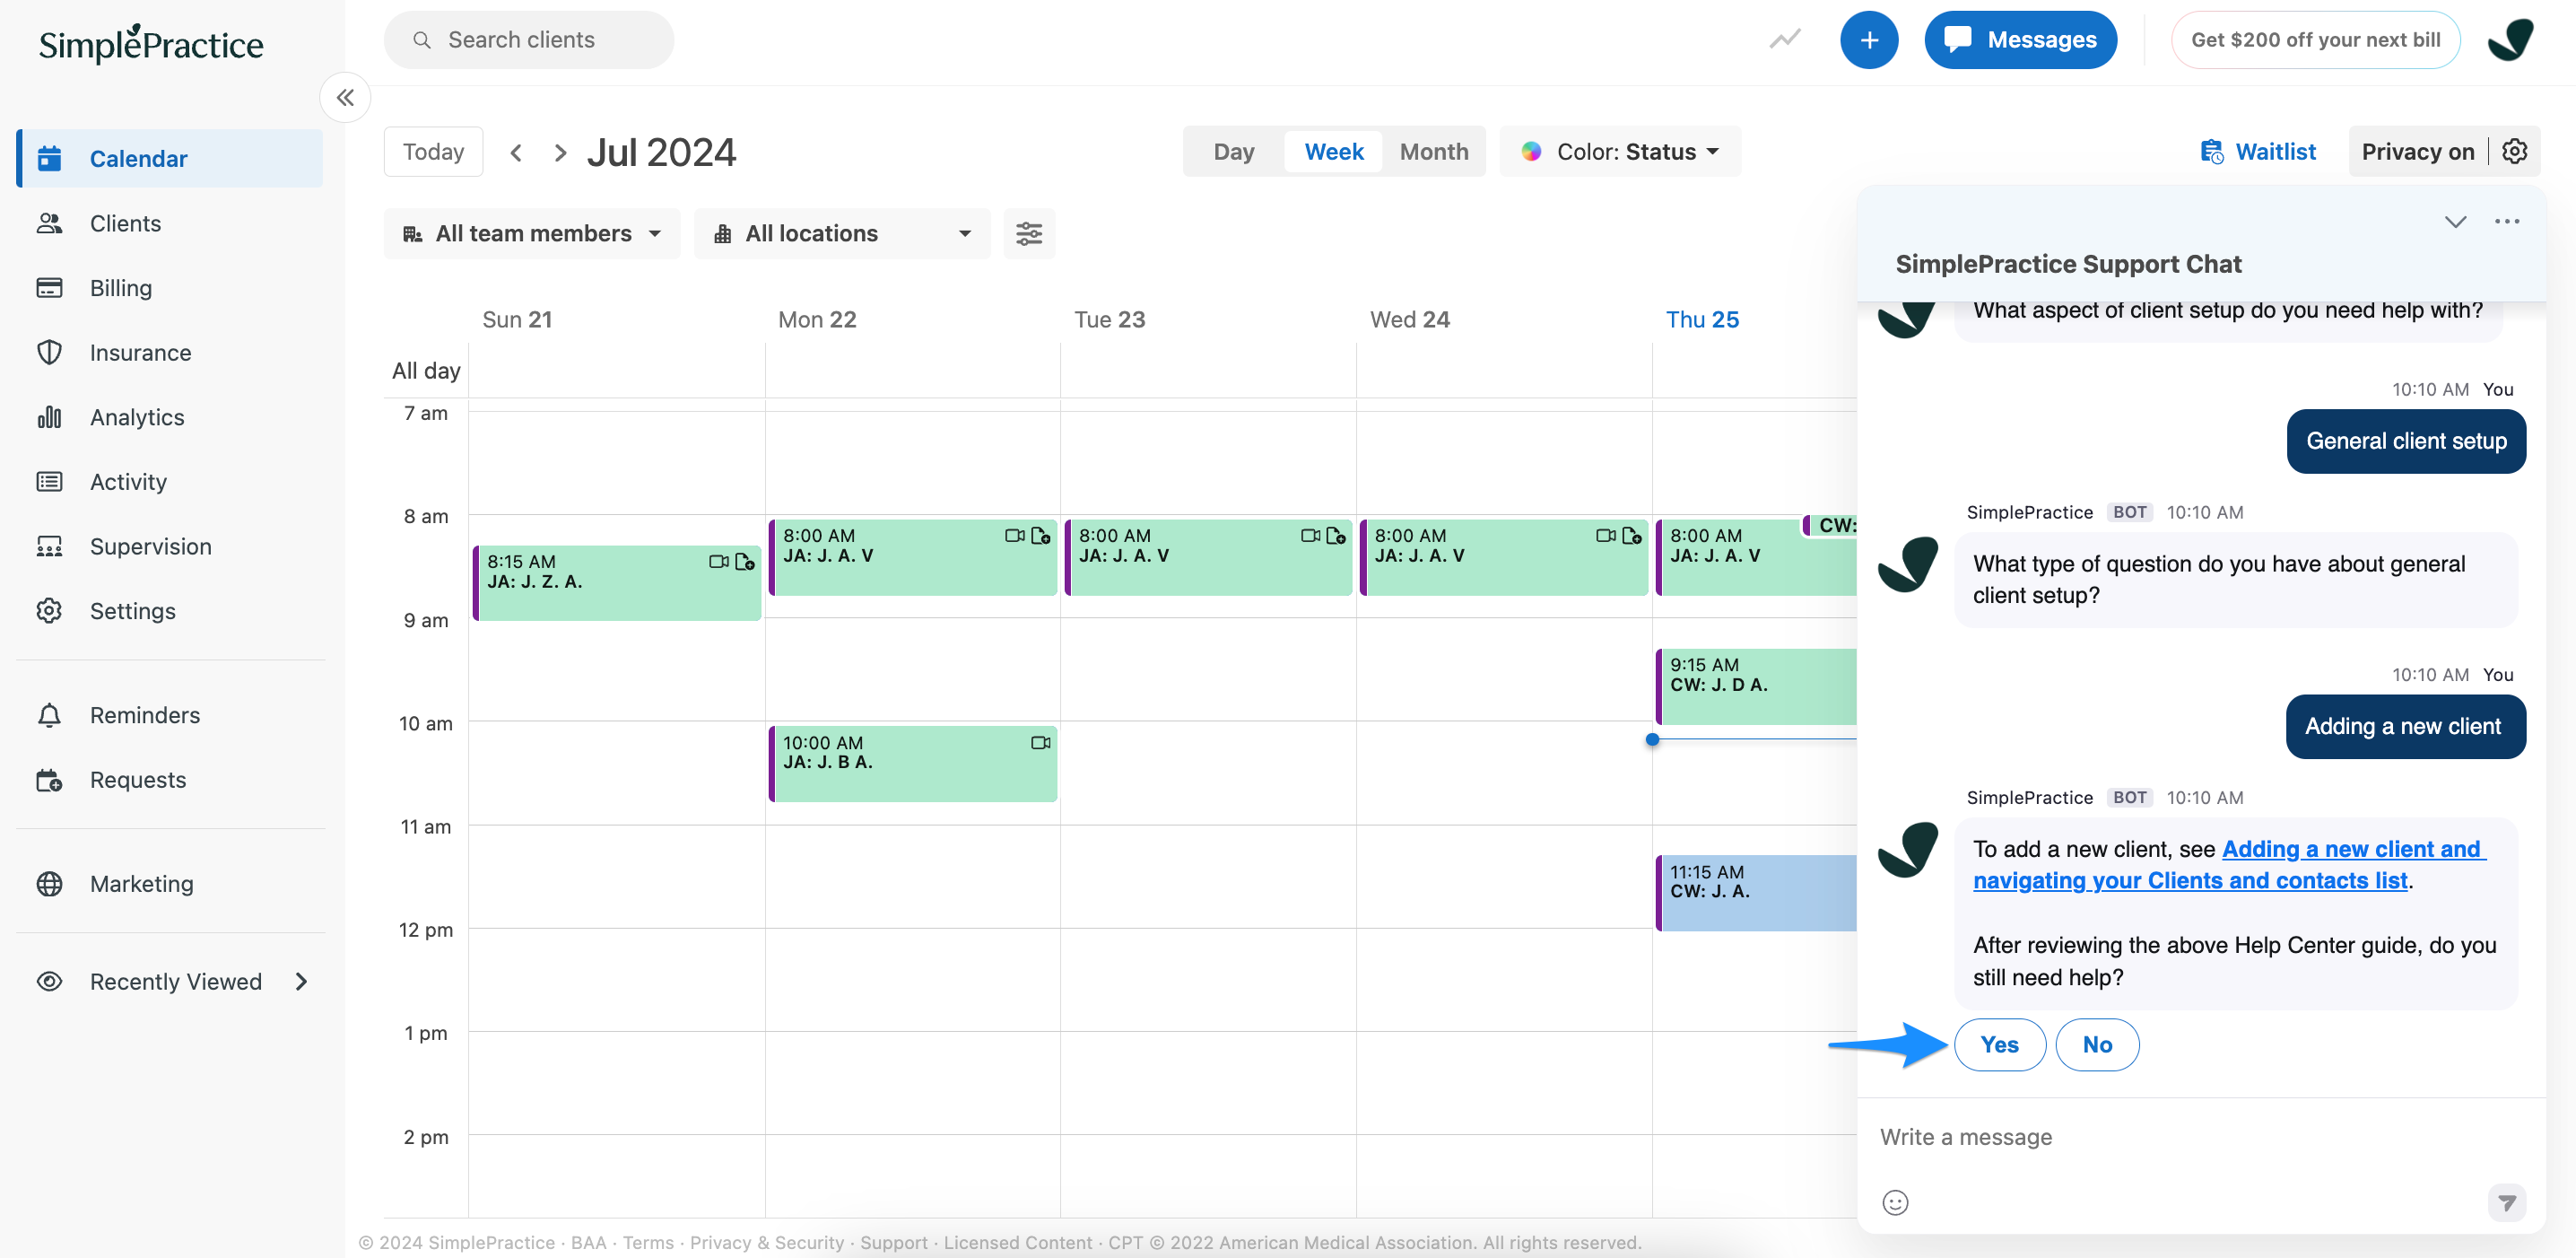2576x1258 pixels.
Task: Open emoji picker in support chat
Action: [1895, 1202]
